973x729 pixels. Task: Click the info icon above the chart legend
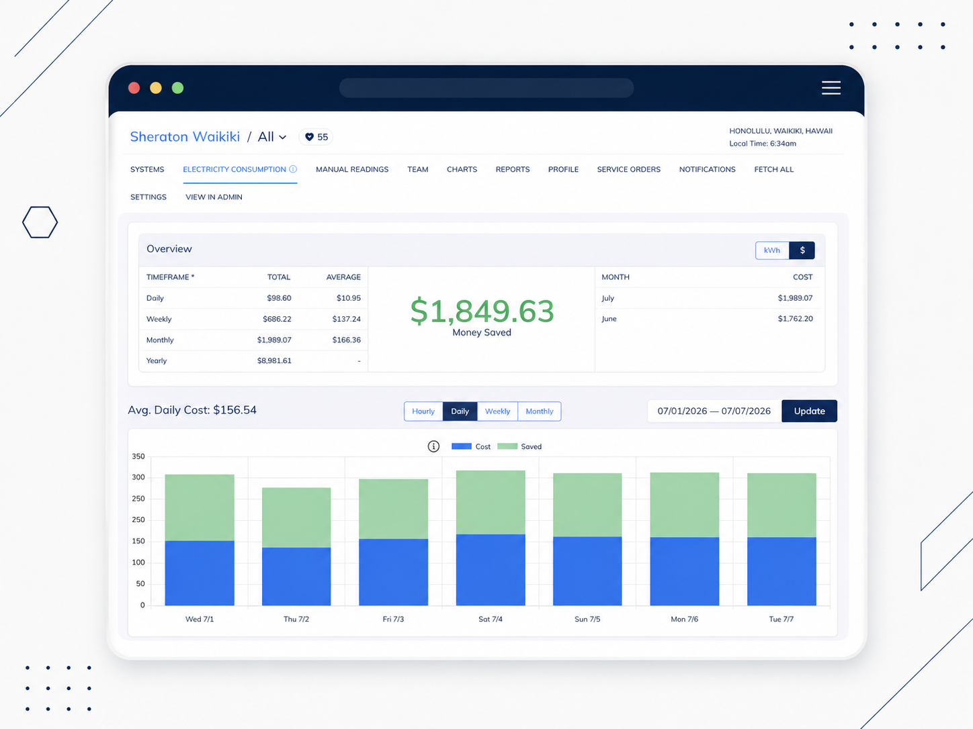(433, 446)
